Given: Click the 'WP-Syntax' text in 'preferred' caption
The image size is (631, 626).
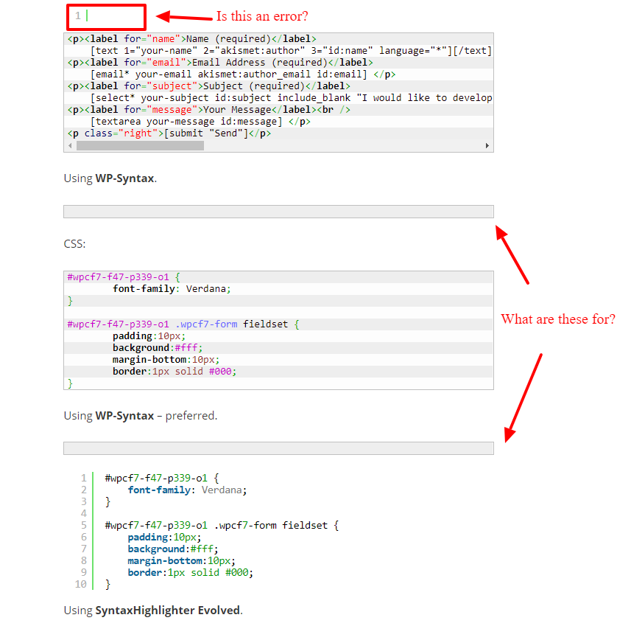Looking at the screenshot, I should coord(124,416).
